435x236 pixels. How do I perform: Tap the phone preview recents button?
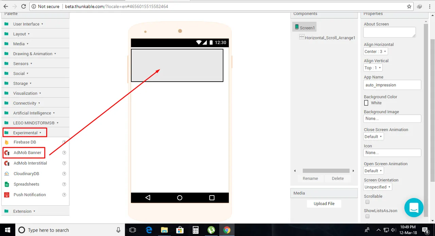coord(212,198)
